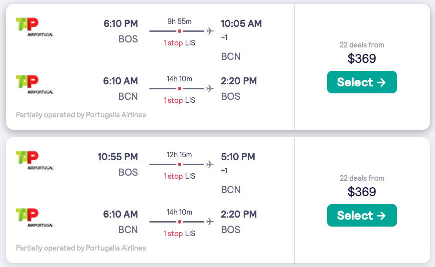The image size is (435, 267).
Task: Click "22 deals from" text on second card
Action: click(362, 178)
